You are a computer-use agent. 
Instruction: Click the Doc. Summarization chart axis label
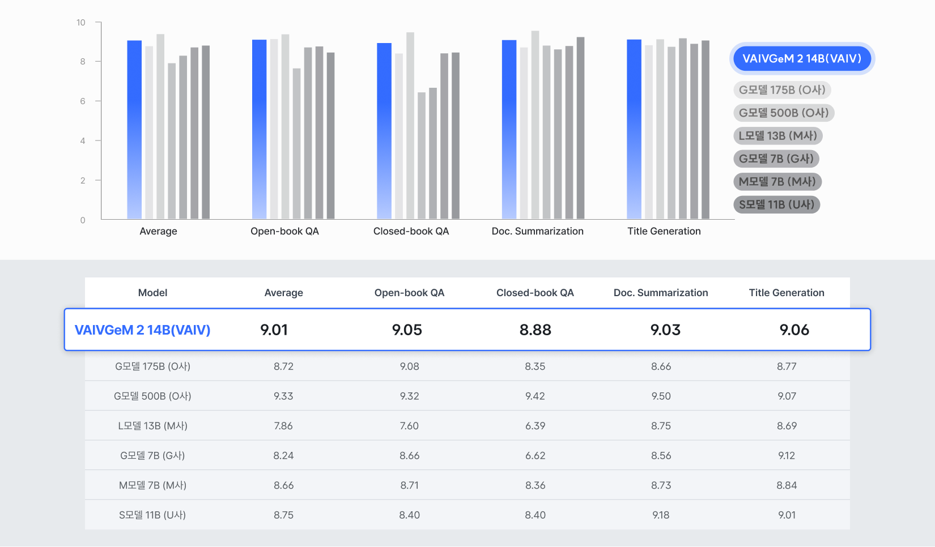538,231
